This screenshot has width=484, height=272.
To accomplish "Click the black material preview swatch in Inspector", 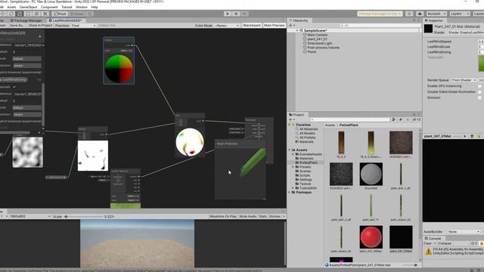I will (x=428, y=29).
